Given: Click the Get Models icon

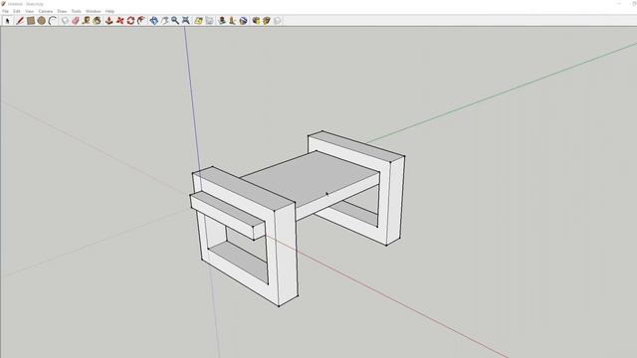Looking at the screenshot, I should [x=256, y=20].
